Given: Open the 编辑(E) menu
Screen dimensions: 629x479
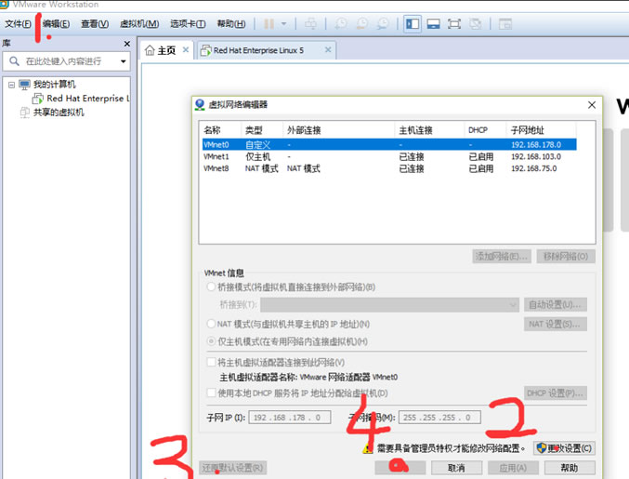Looking at the screenshot, I should point(56,24).
